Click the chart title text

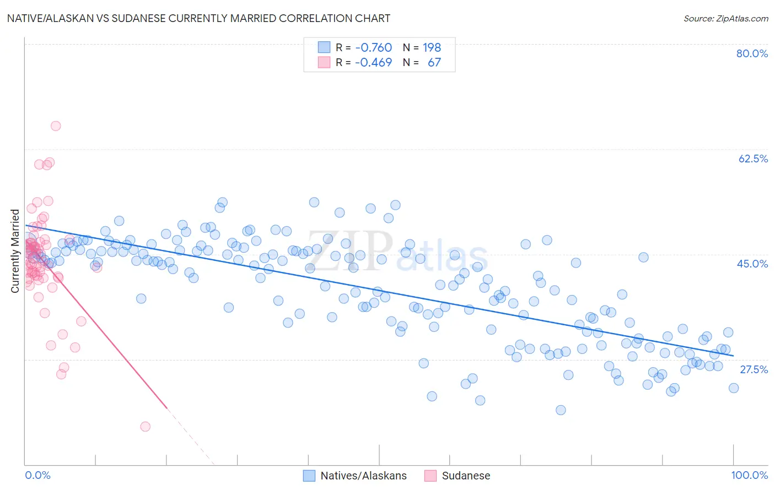tap(198, 18)
